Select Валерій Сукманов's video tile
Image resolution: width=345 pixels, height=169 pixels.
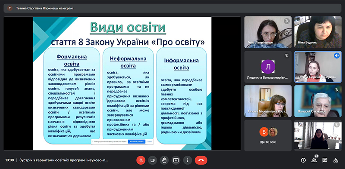click(318, 101)
